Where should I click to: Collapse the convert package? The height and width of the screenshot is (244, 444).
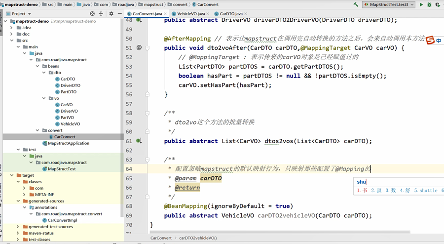(37, 130)
